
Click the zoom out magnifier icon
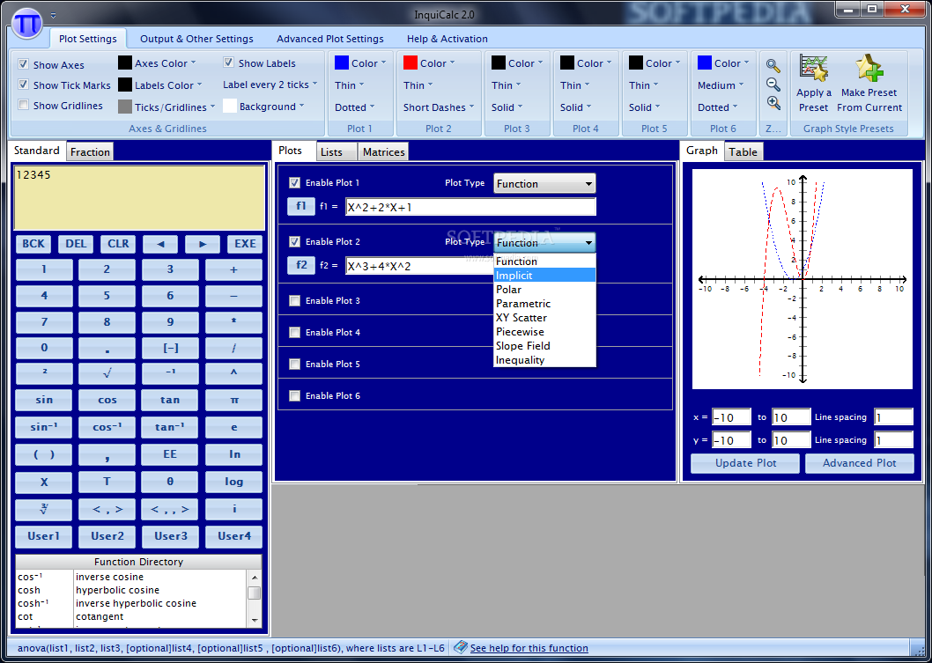773,85
